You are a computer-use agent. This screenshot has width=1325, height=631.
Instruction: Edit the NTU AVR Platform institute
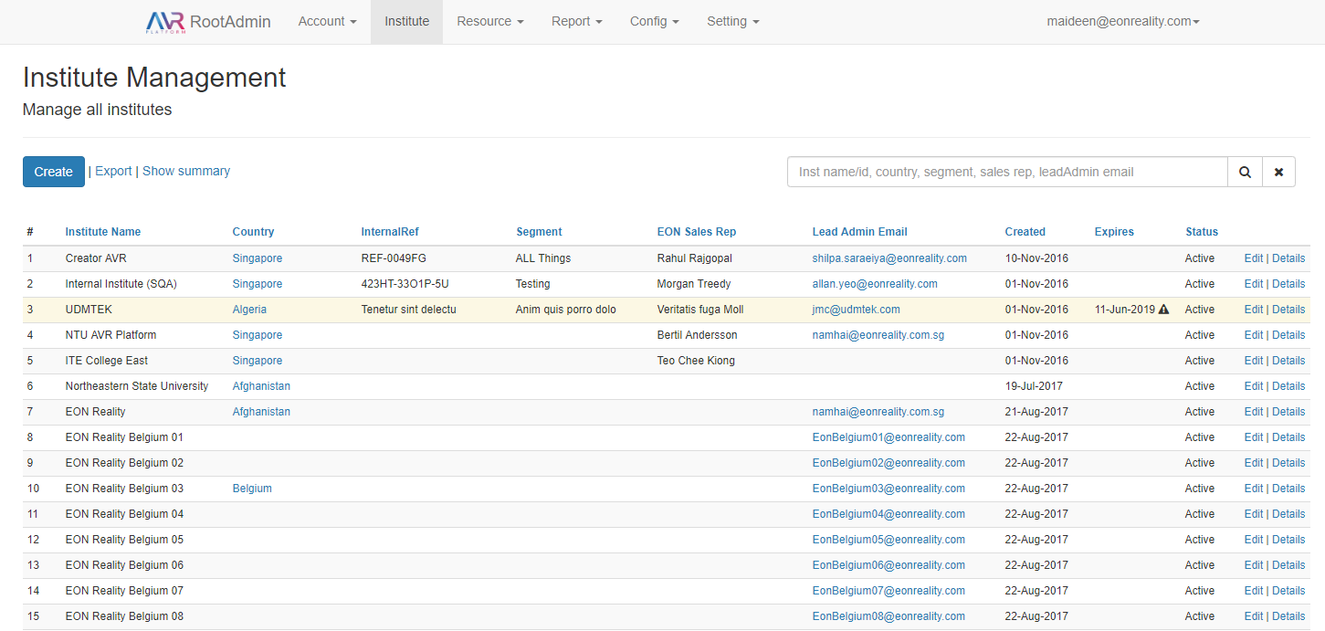(x=1254, y=335)
